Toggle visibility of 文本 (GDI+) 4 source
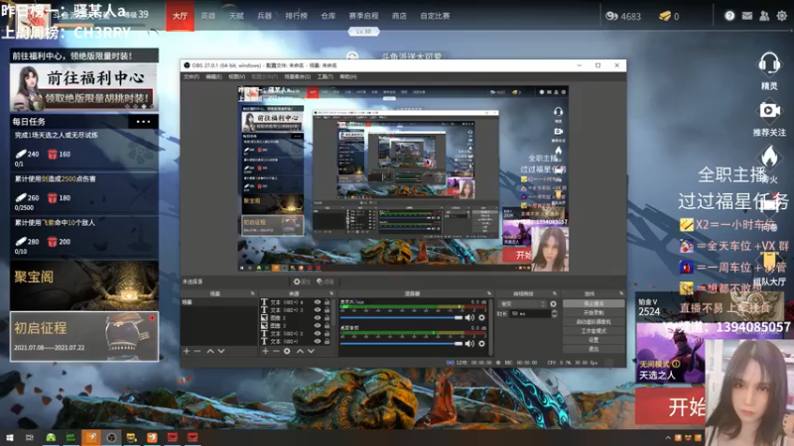The height and width of the screenshot is (446, 794). [318, 302]
